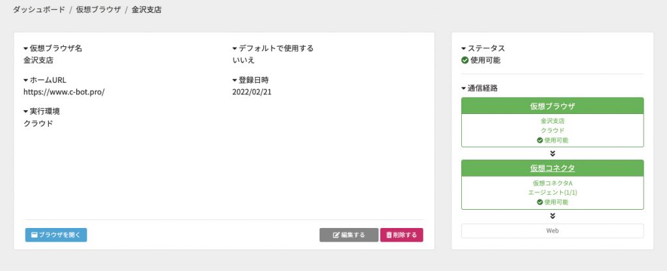Click the double chevron below 仮想ブラウザ box
The height and width of the screenshot is (271, 667).
coord(552,154)
